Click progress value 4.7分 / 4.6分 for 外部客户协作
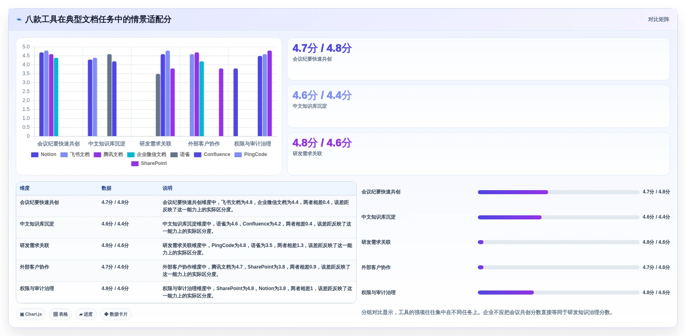The image size is (686, 336). (656, 267)
